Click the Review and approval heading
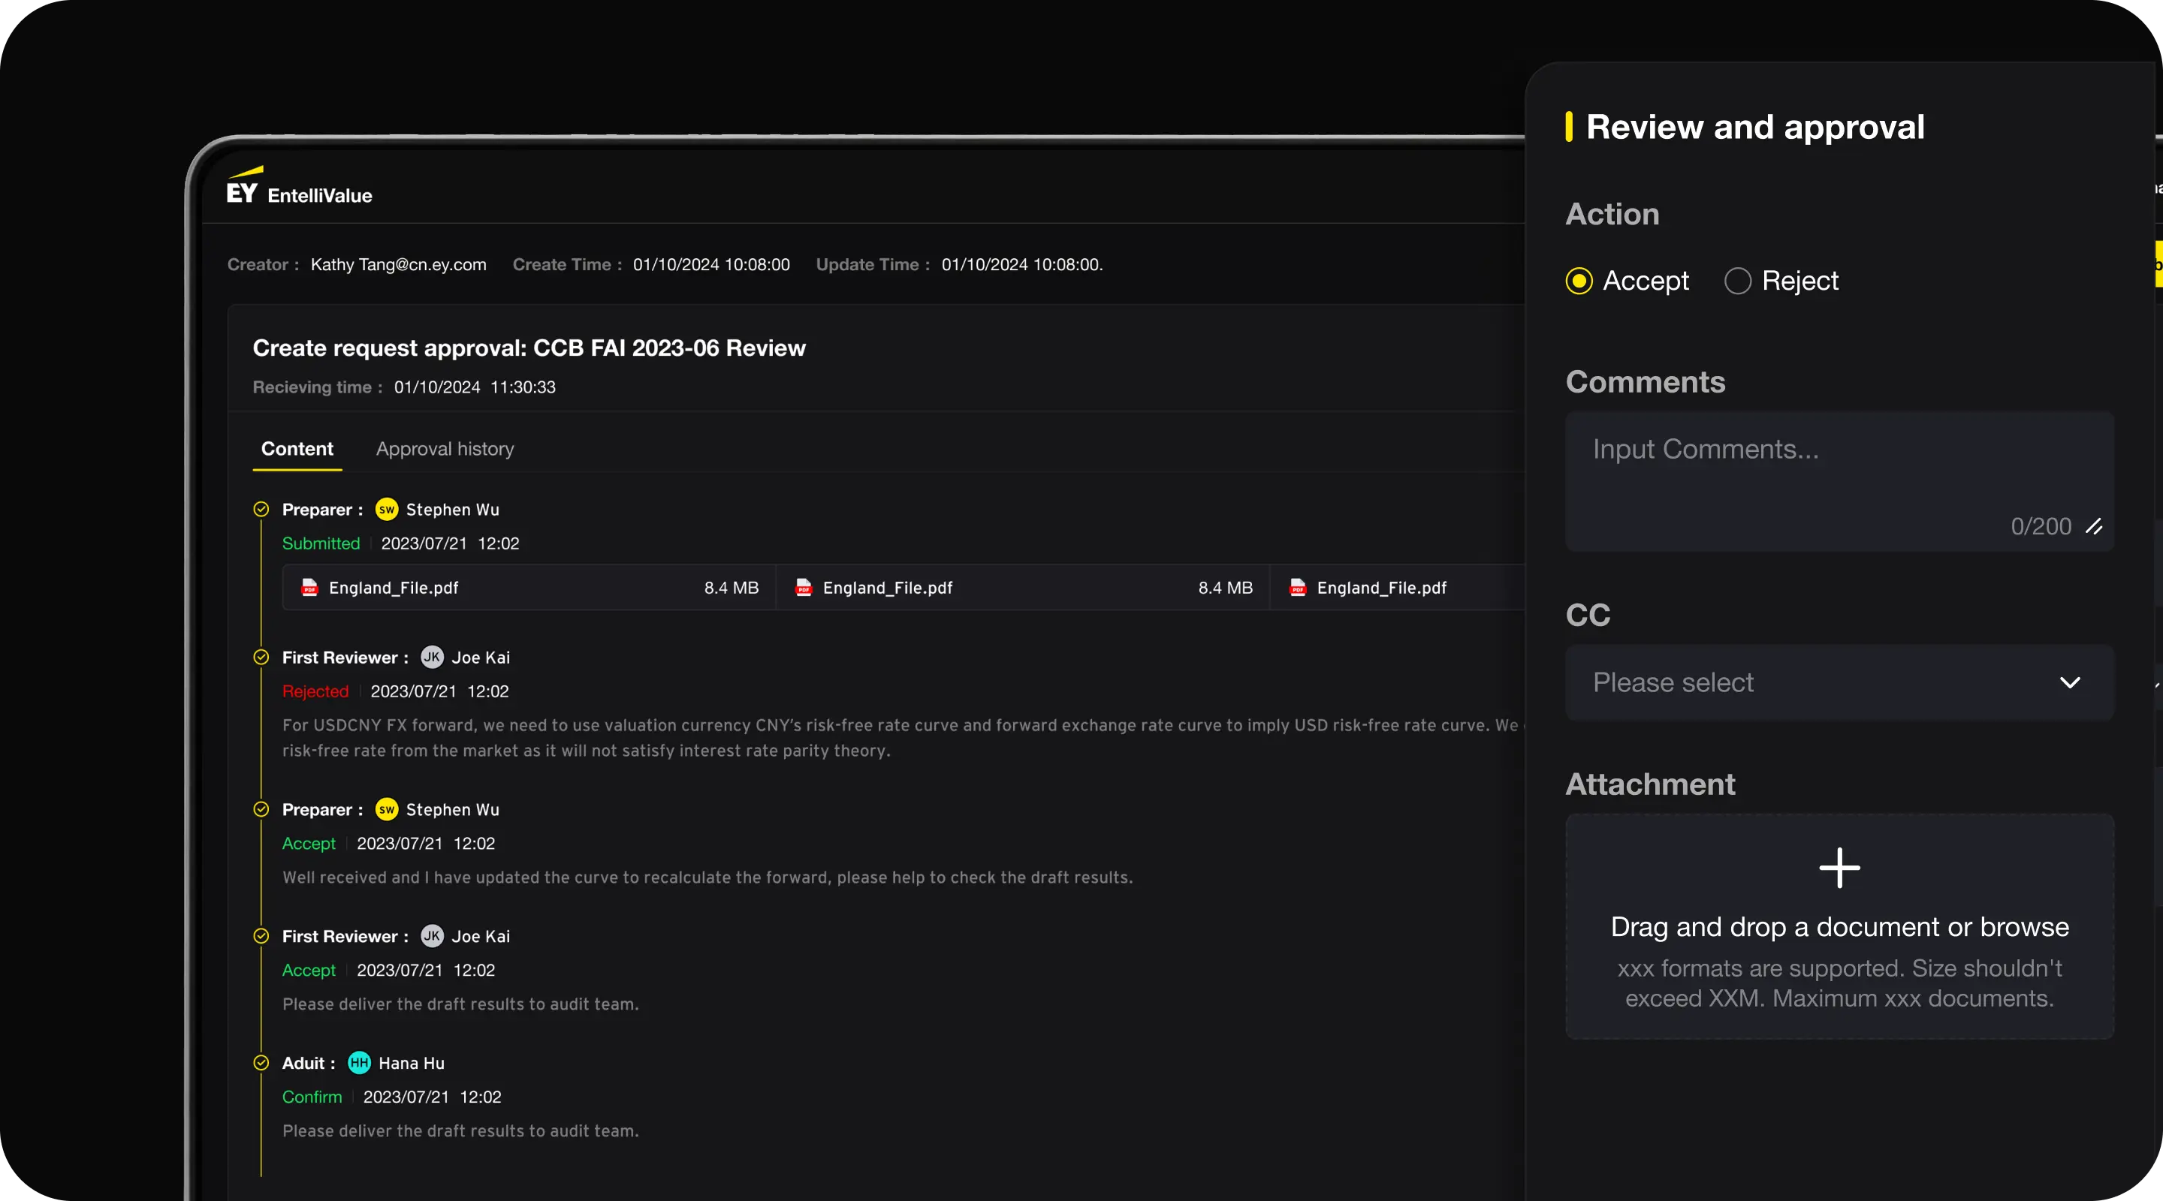 (1755, 127)
